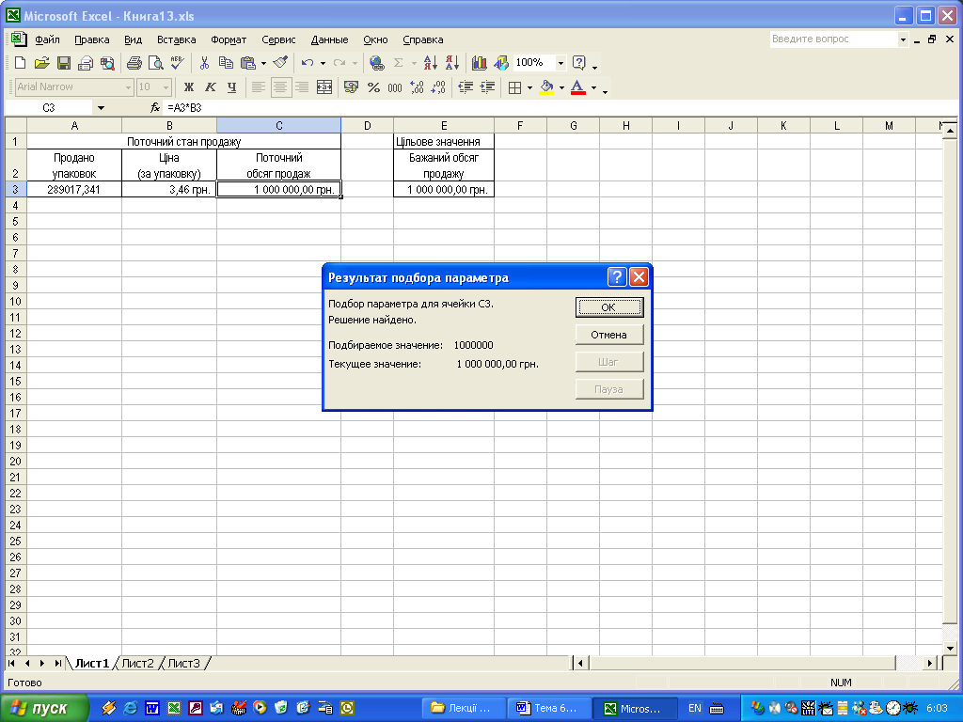Apply percent style format
The width and height of the screenshot is (963, 722).
click(373, 87)
